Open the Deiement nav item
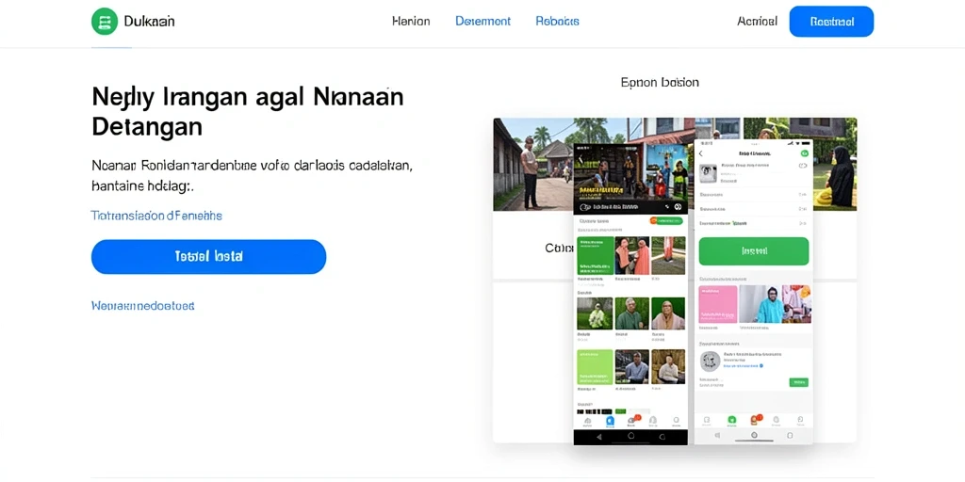965x482 pixels. click(x=483, y=21)
